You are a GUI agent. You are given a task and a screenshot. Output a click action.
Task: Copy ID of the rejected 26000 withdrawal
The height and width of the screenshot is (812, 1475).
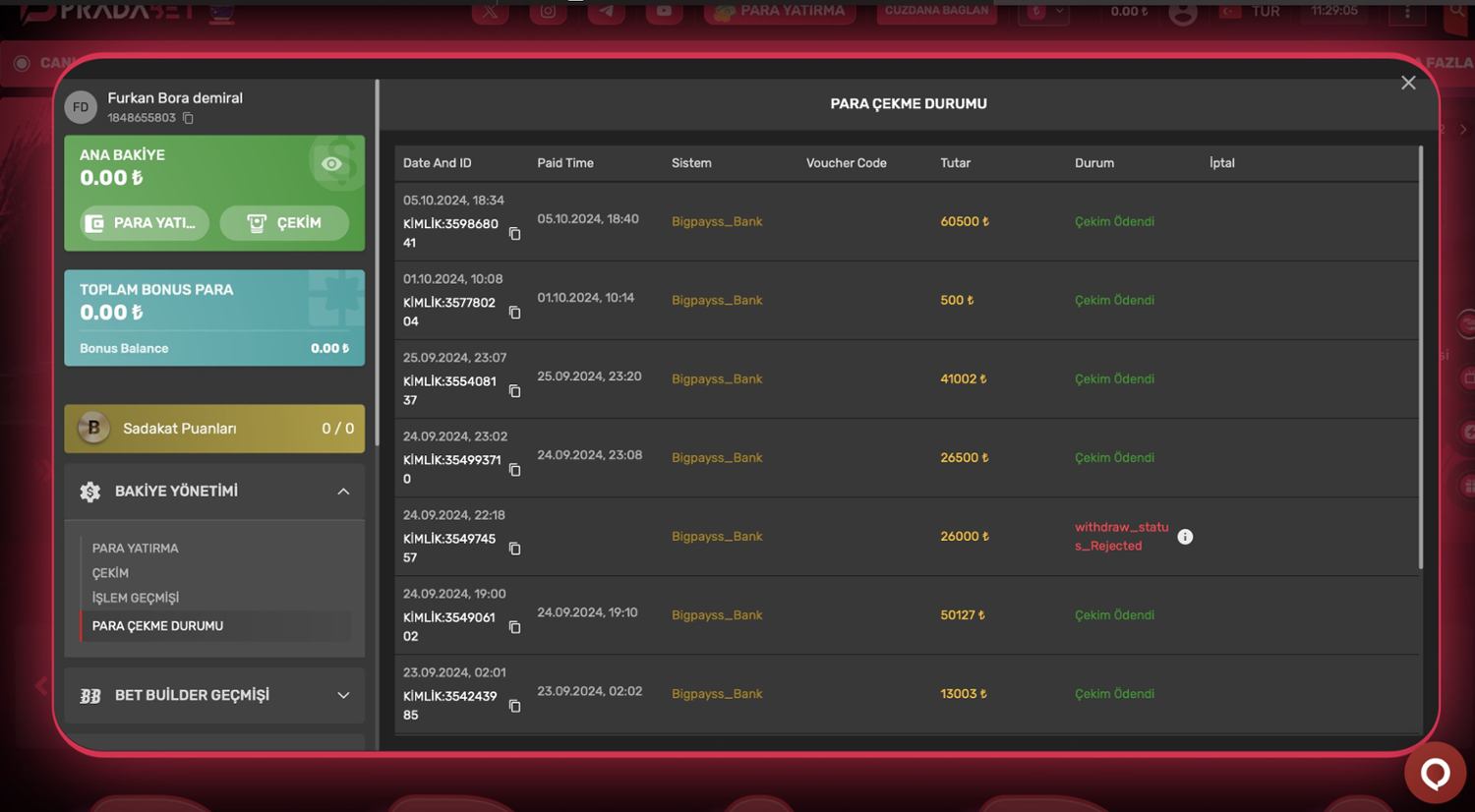(x=514, y=549)
